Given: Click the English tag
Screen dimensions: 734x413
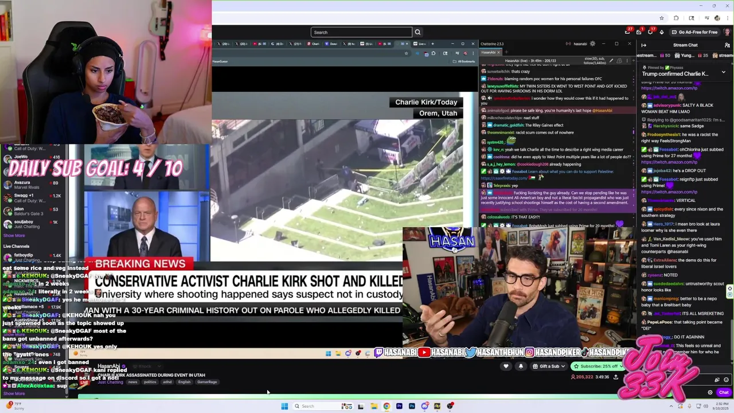Looking at the screenshot, I should (184, 382).
